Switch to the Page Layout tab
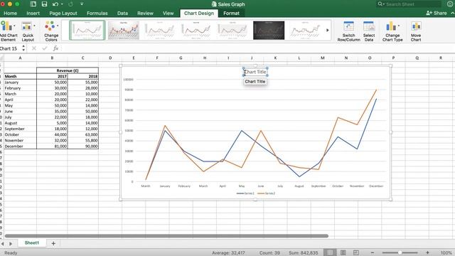Screen dimensions: 455x256 63,14
